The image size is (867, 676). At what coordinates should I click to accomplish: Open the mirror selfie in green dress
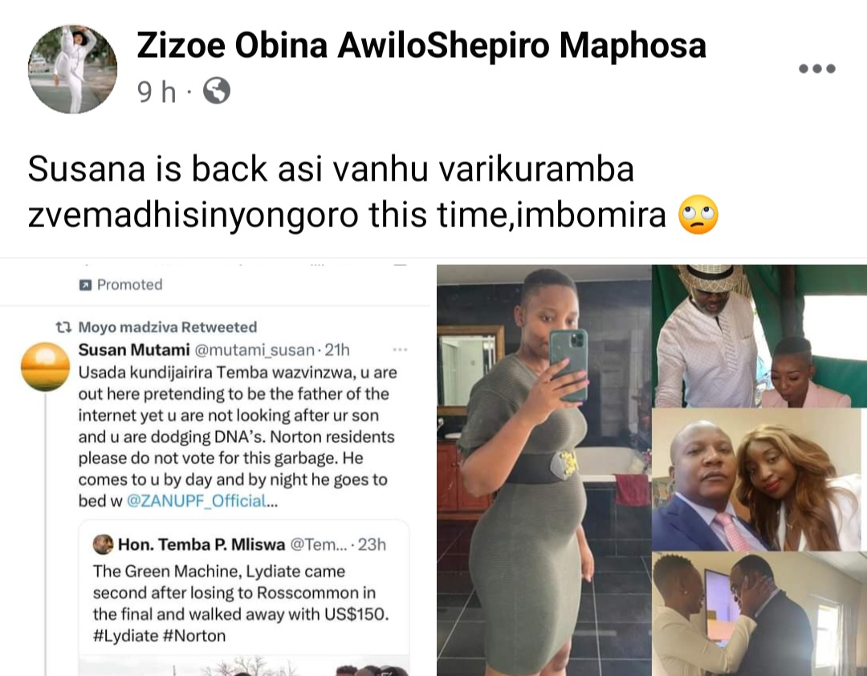point(543,470)
